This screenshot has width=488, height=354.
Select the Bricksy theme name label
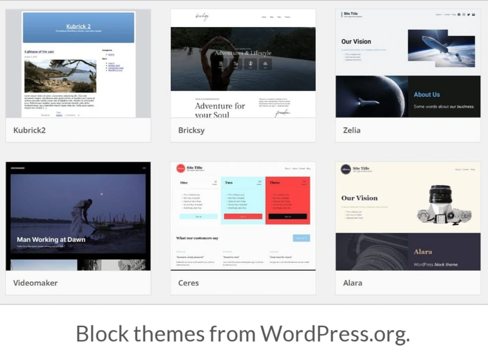[191, 130]
